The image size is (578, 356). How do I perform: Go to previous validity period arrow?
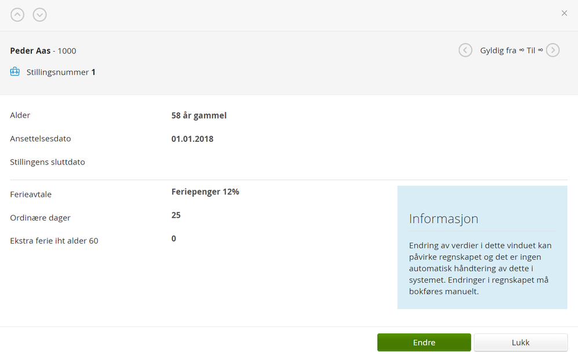(x=465, y=50)
